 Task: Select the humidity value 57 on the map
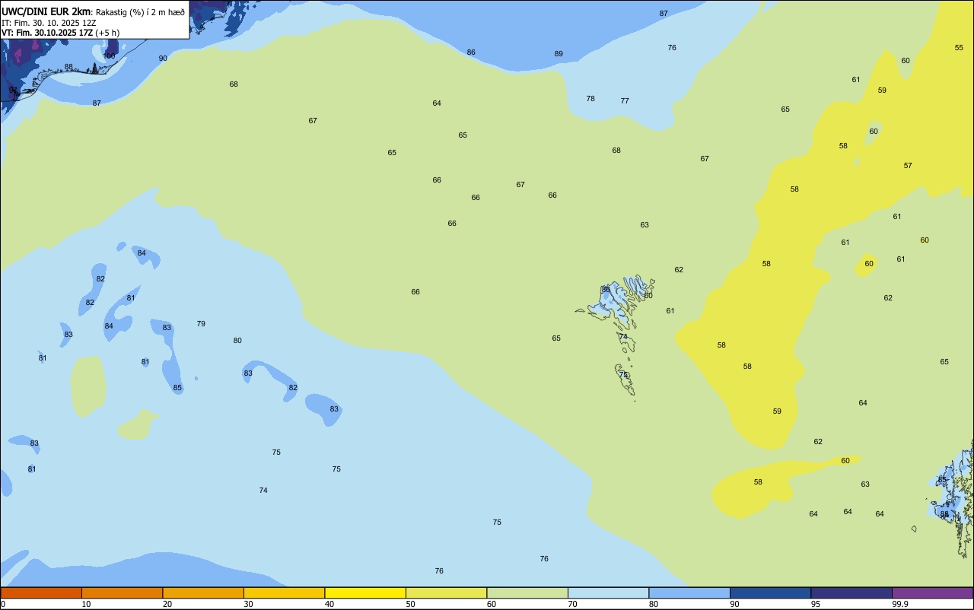[908, 165]
